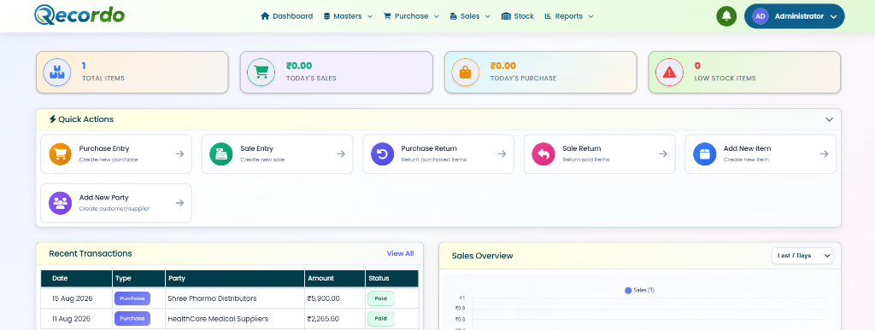Click the Recordo logo

click(79, 15)
